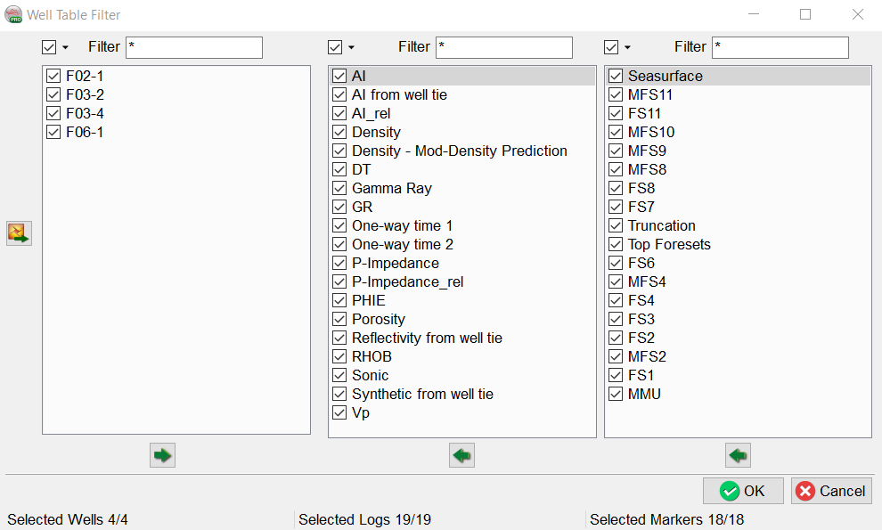
Task: Open logs select-all dropdown arrow
Action: tap(351, 48)
